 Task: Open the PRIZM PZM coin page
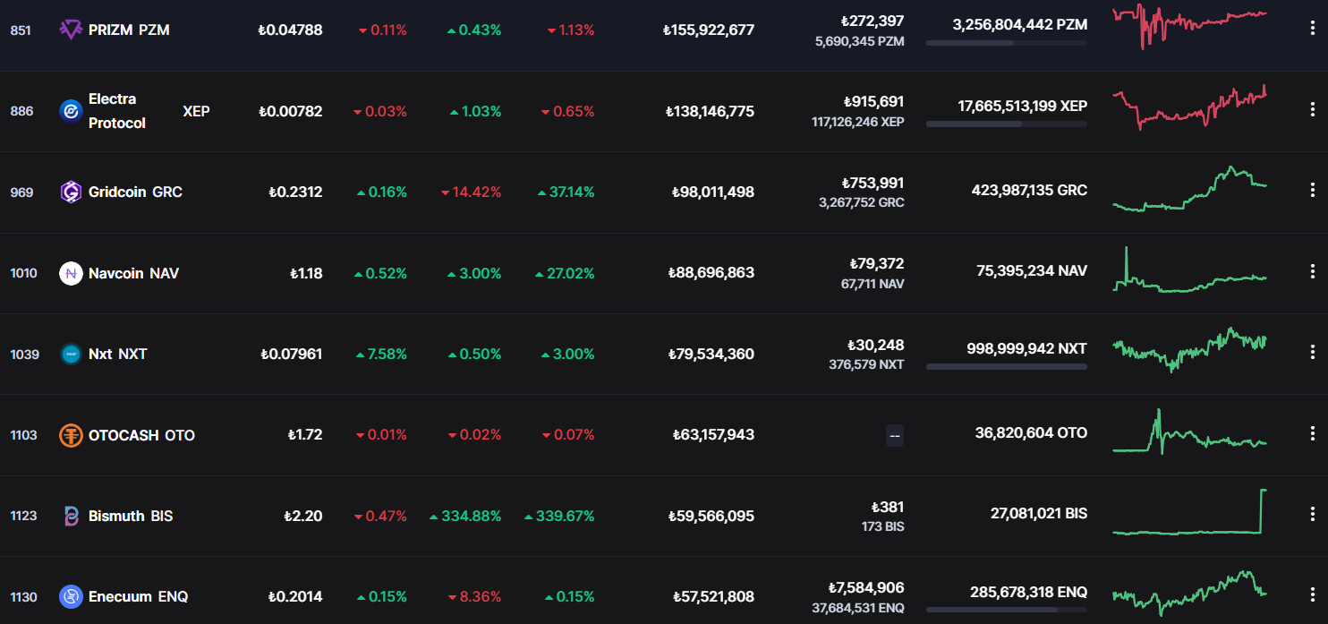(129, 30)
